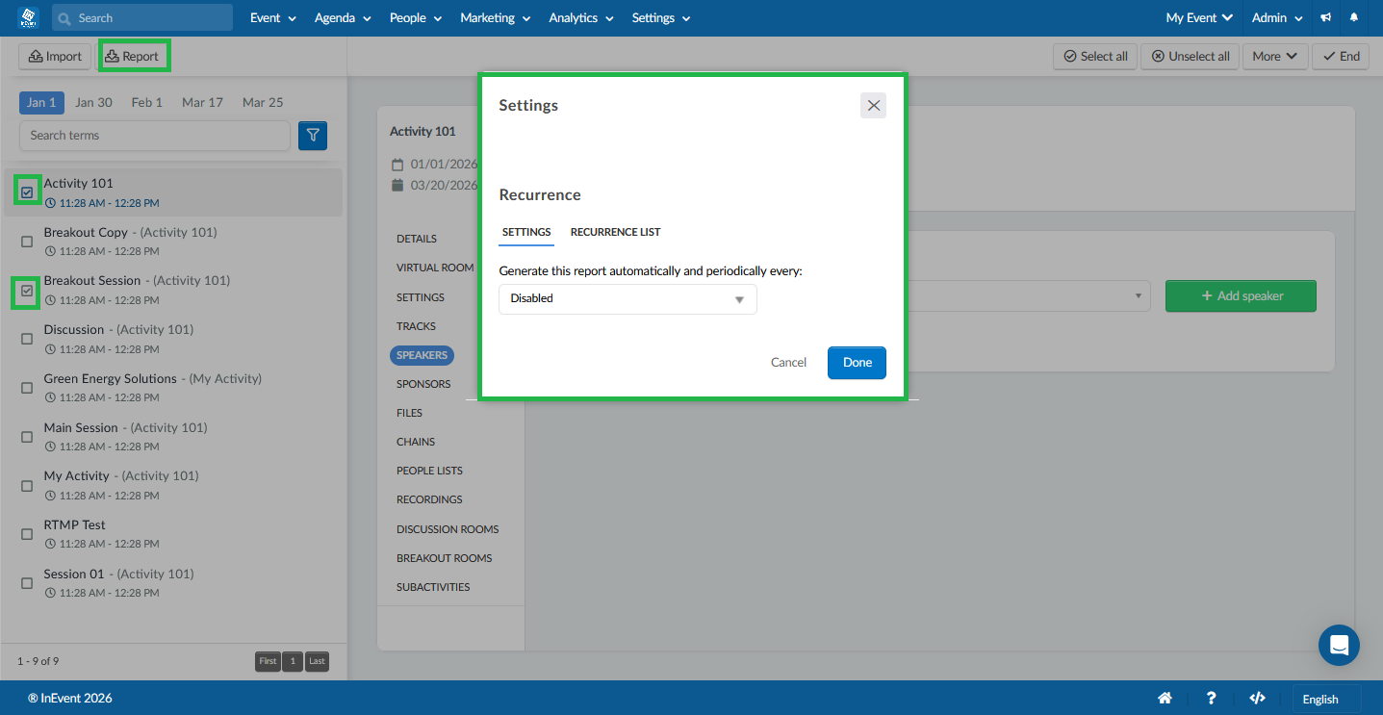
Task: Open the live chat support bubble
Action: click(1339, 645)
